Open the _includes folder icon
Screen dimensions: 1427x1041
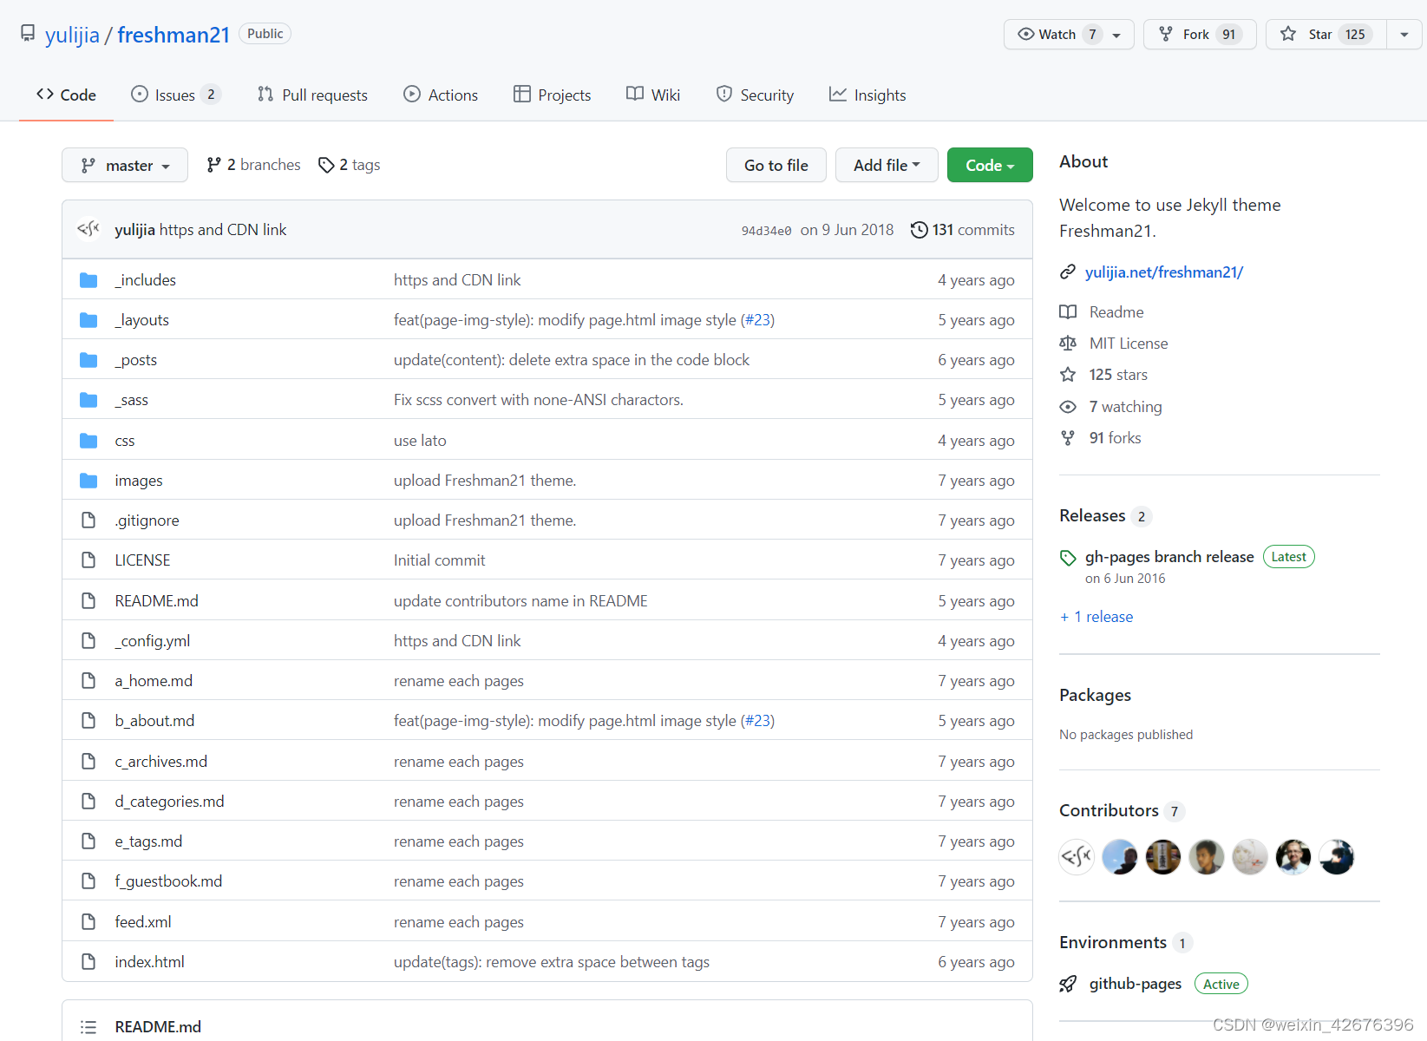88,280
